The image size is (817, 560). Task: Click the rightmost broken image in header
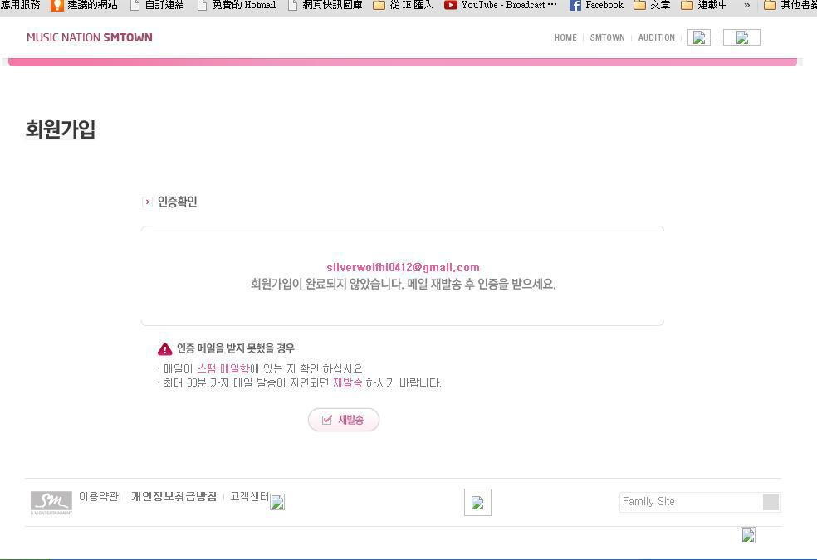pos(742,37)
